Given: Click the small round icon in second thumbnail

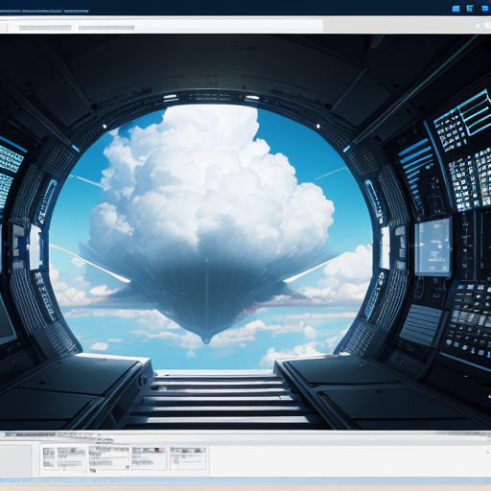Looking at the screenshot, I should coord(128,467).
